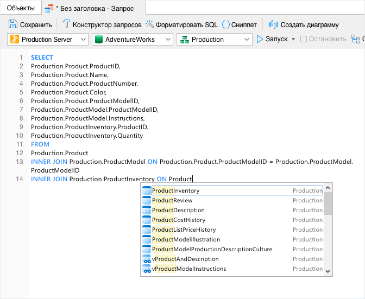This screenshot has width=365, height=299.
Task: Click the Запуск button label
Action: (x=276, y=39)
